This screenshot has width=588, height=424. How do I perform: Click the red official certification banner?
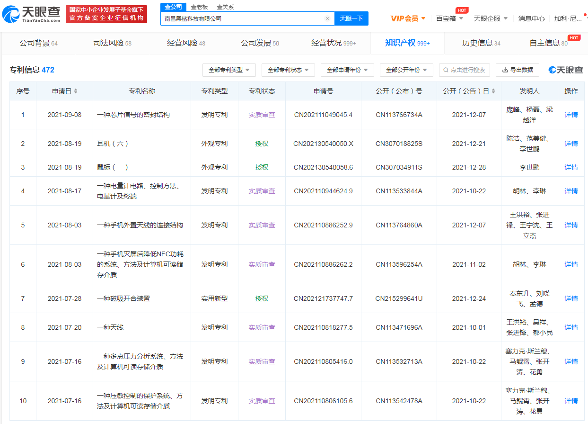tap(106, 14)
